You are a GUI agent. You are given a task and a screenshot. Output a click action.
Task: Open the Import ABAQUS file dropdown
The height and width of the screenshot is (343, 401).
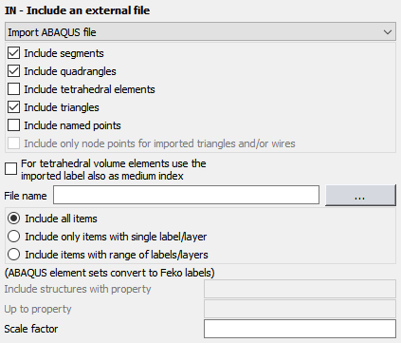[x=200, y=31]
